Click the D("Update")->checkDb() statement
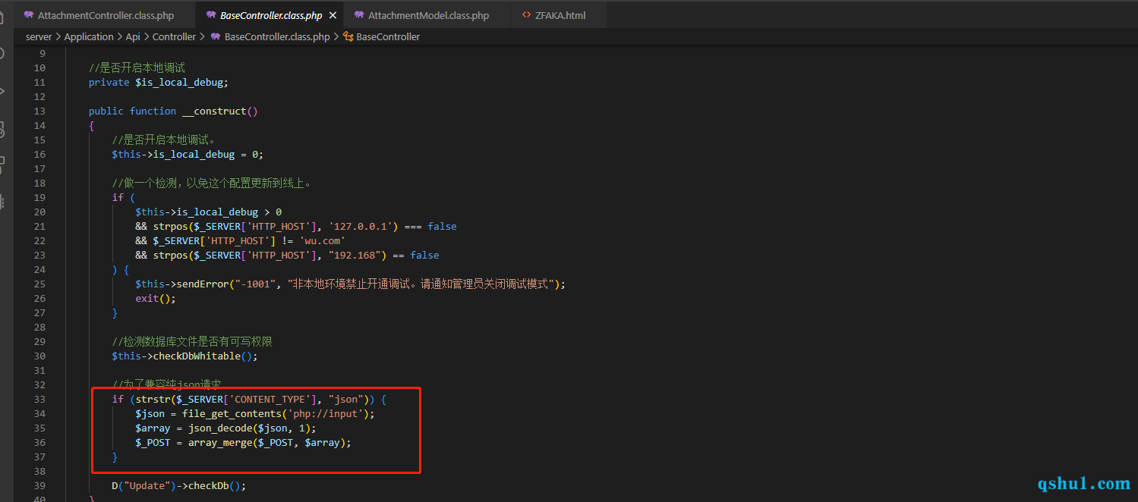1138x502 pixels. click(x=179, y=485)
